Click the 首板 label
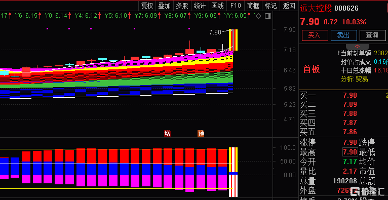Screen dimensions: 388x200 pos(312,69)
